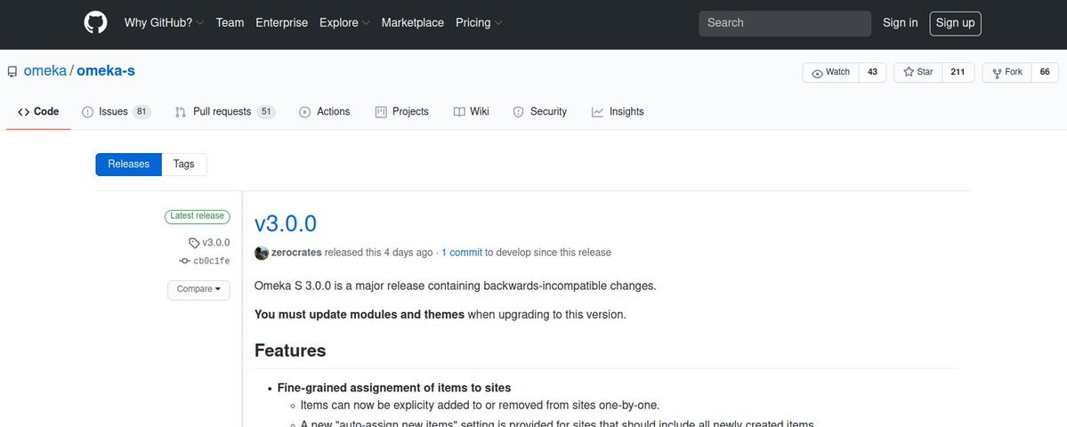
Task: Click the tag icon next to v3.0.0
Action: [194, 243]
